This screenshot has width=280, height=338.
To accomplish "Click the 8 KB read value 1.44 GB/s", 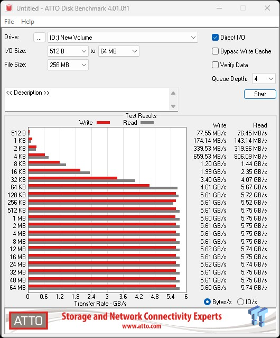I will pos(254,164).
